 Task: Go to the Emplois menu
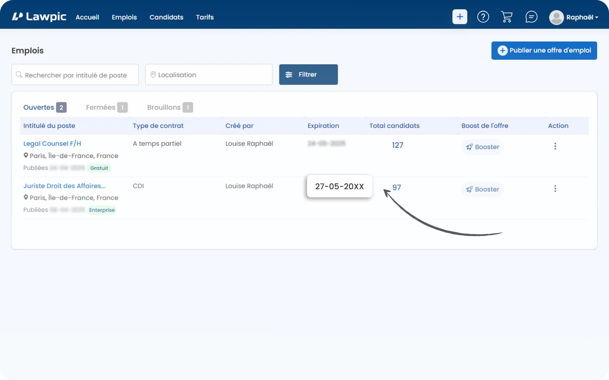[124, 17]
